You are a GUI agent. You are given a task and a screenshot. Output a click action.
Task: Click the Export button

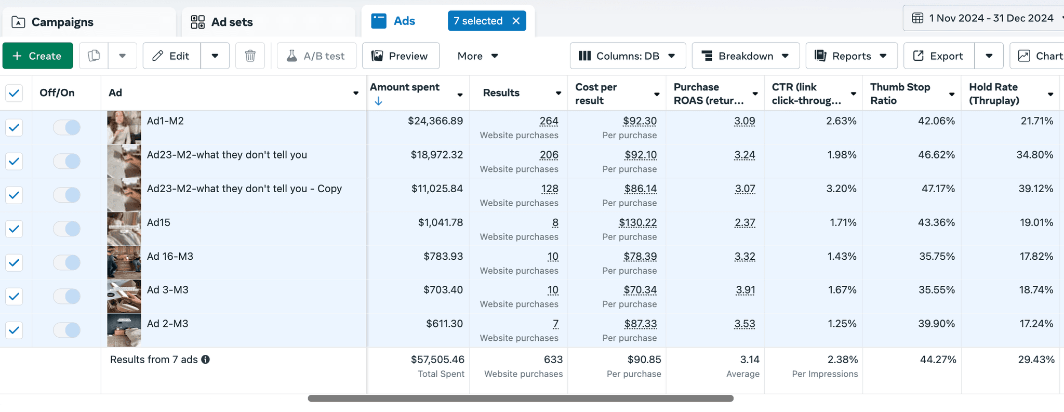[939, 56]
